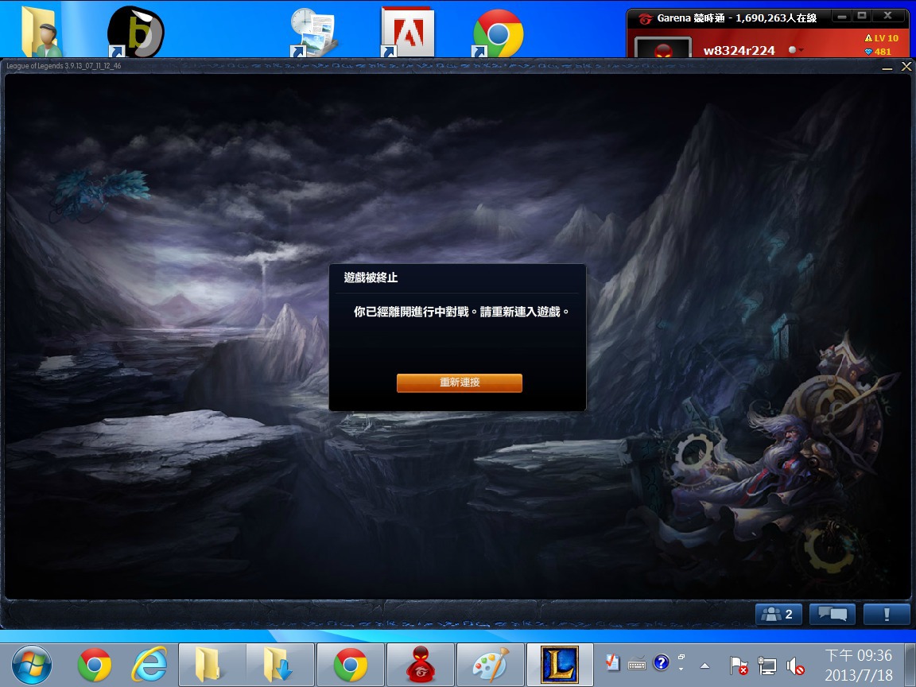This screenshot has width=916, height=687.
Task: Open the Adobe desktop shortcut
Action: [407, 32]
